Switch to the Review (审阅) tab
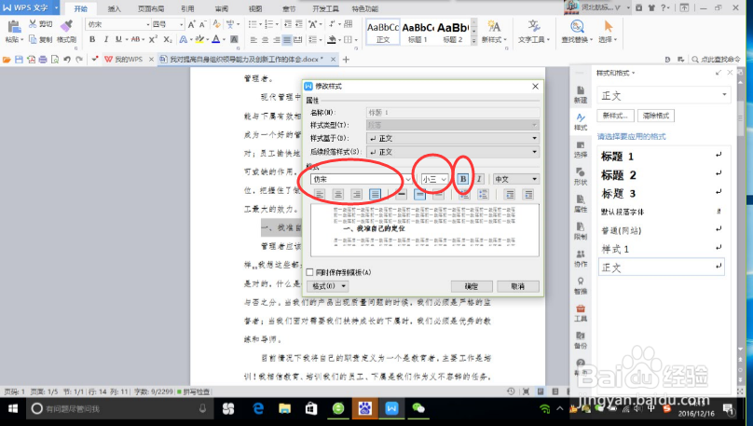Screen dimensions: 753x426 click(x=222, y=8)
